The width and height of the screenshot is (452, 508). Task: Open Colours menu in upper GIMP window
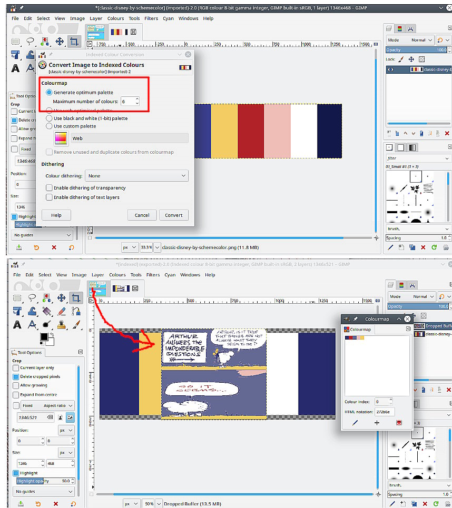click(115, 18)
